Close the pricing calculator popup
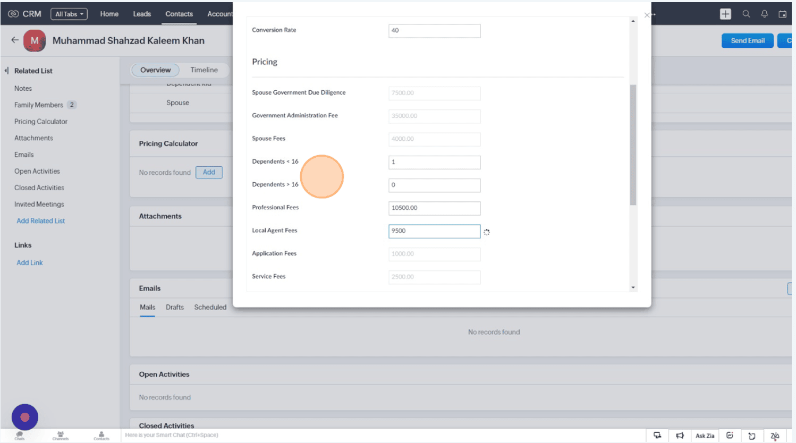Image resolution: width=796 pixels, height=443 pixels. 647,15
